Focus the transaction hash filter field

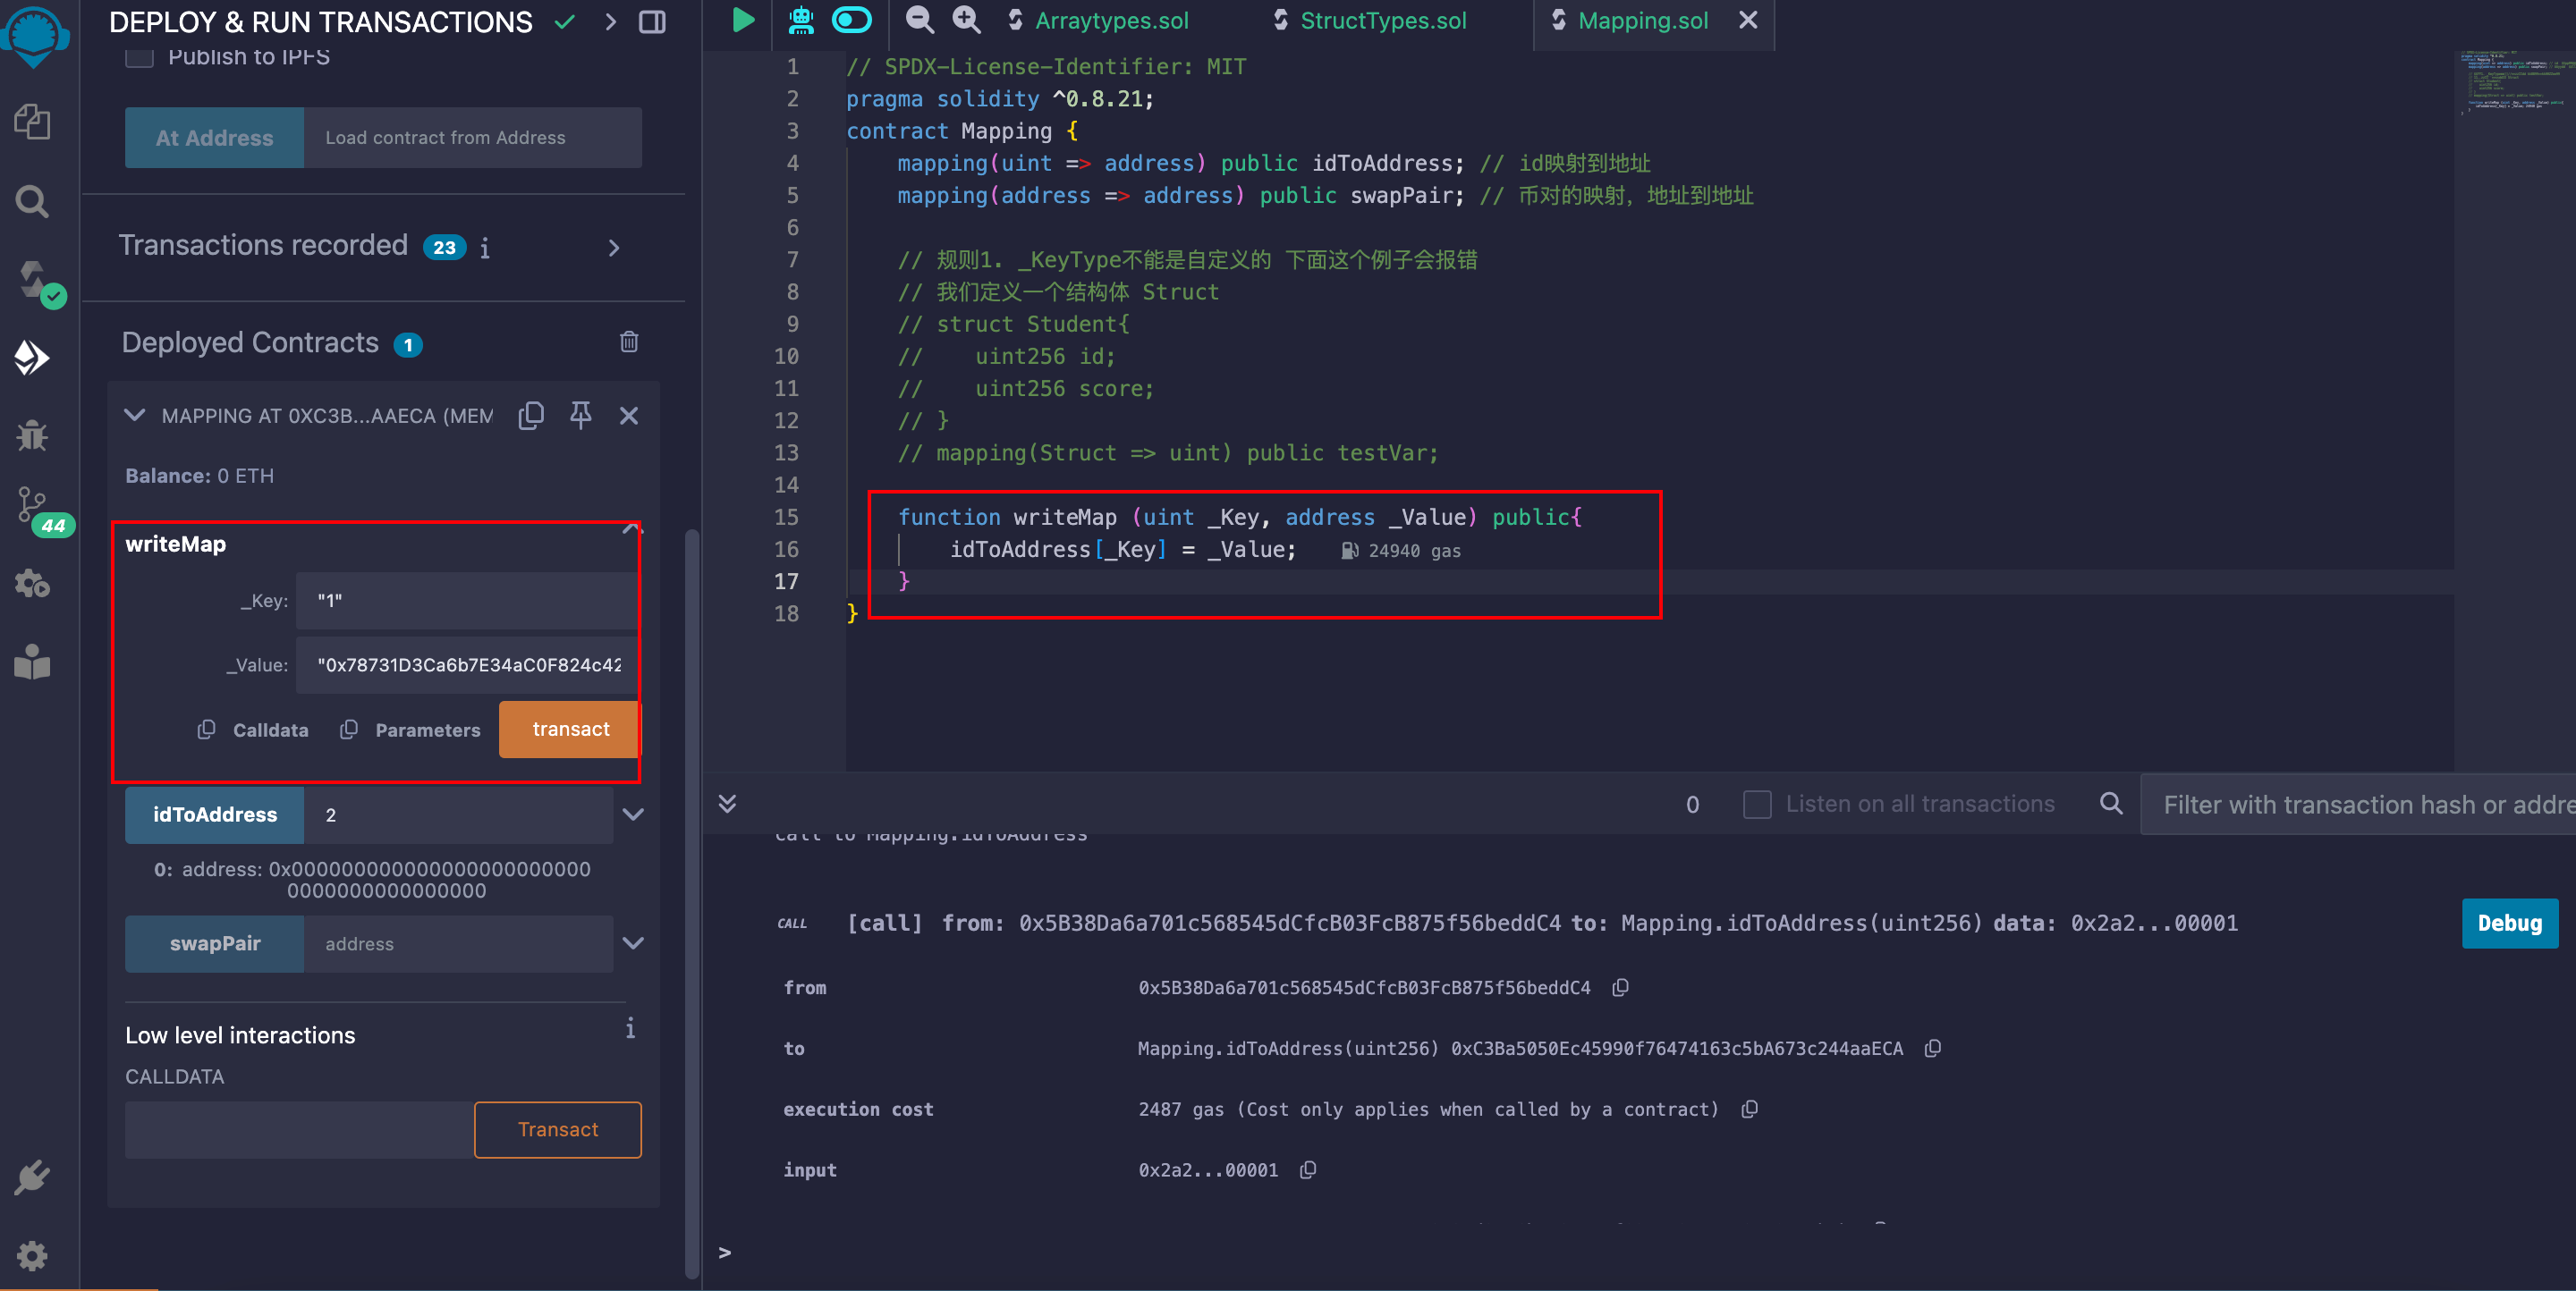[2358, 805]
